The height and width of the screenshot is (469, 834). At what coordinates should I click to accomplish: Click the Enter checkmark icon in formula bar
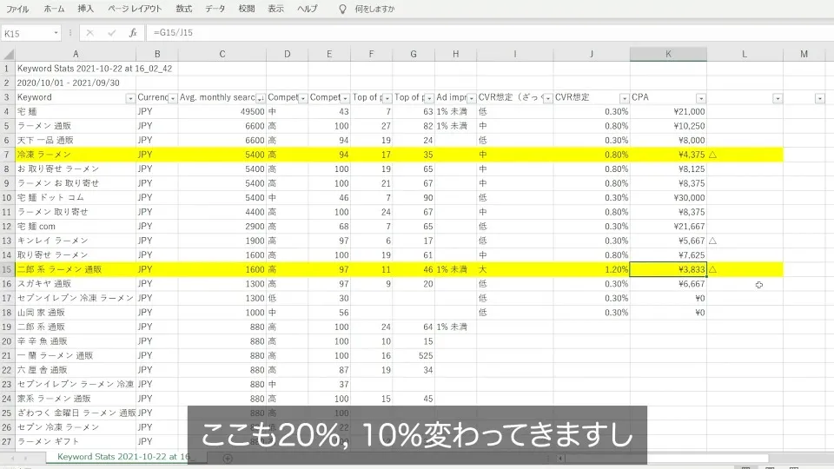tap(111, 33)
